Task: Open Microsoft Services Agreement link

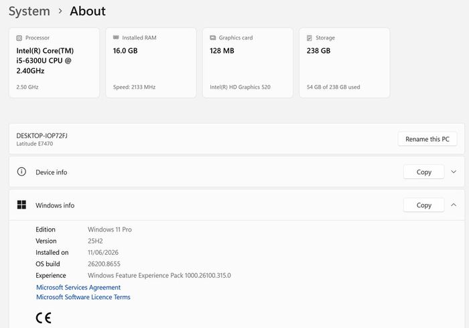Action: click(x=78, y=288)
